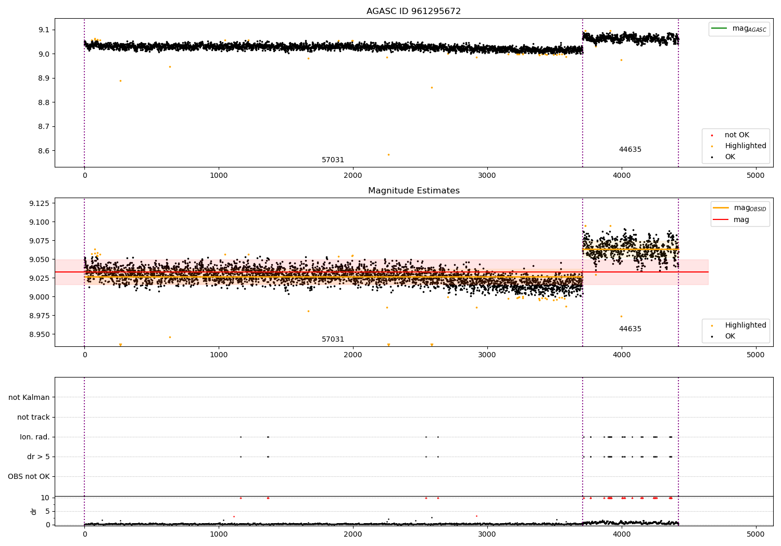The image size is (781, 546).
Task: Click the '5' tick on dr axis
Action: [x=47, y=512]
